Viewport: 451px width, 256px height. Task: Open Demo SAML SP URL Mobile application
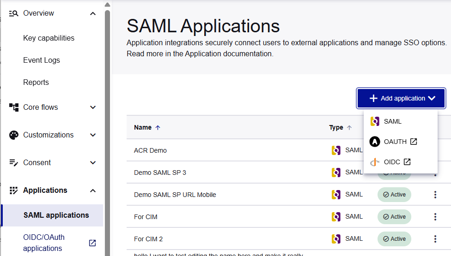pos(175,195)
